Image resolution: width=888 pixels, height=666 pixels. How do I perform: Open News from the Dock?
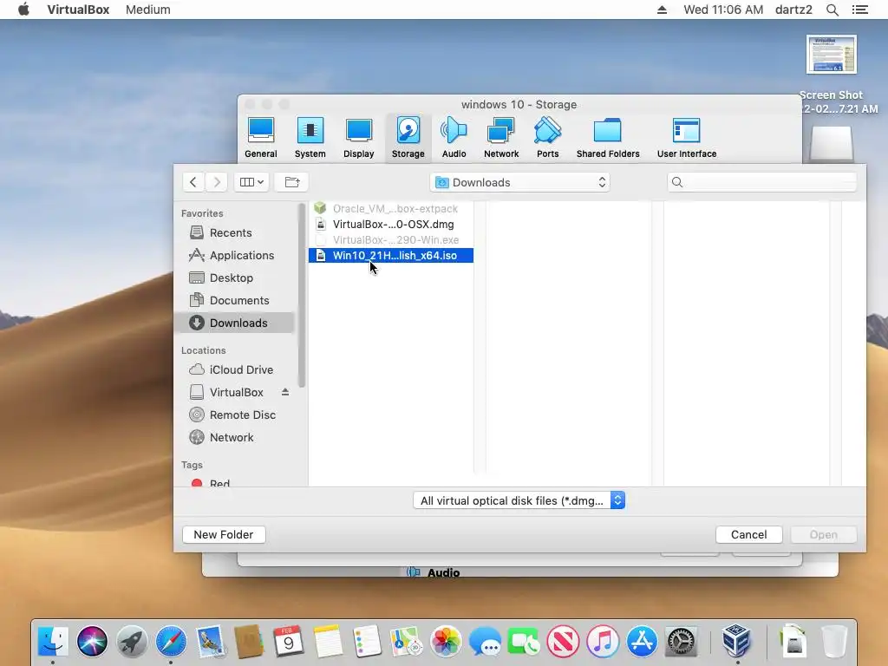[563, 642]
